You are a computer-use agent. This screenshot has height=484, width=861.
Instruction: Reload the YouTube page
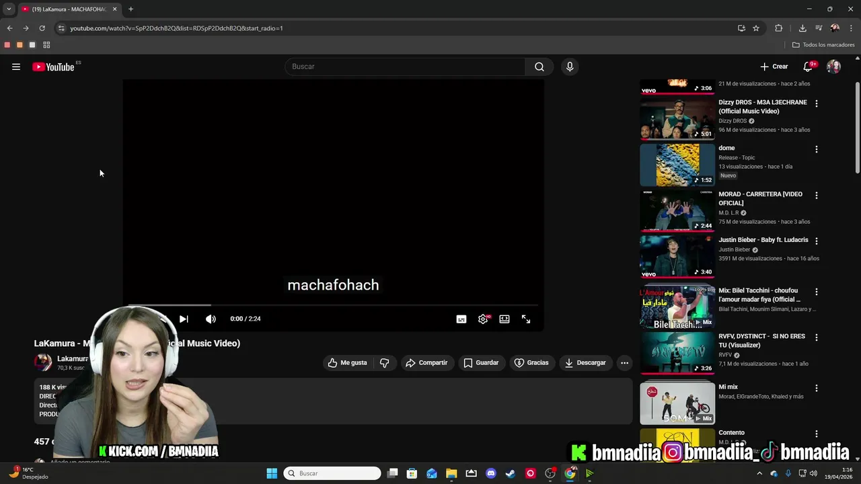[x=42, y=28]
